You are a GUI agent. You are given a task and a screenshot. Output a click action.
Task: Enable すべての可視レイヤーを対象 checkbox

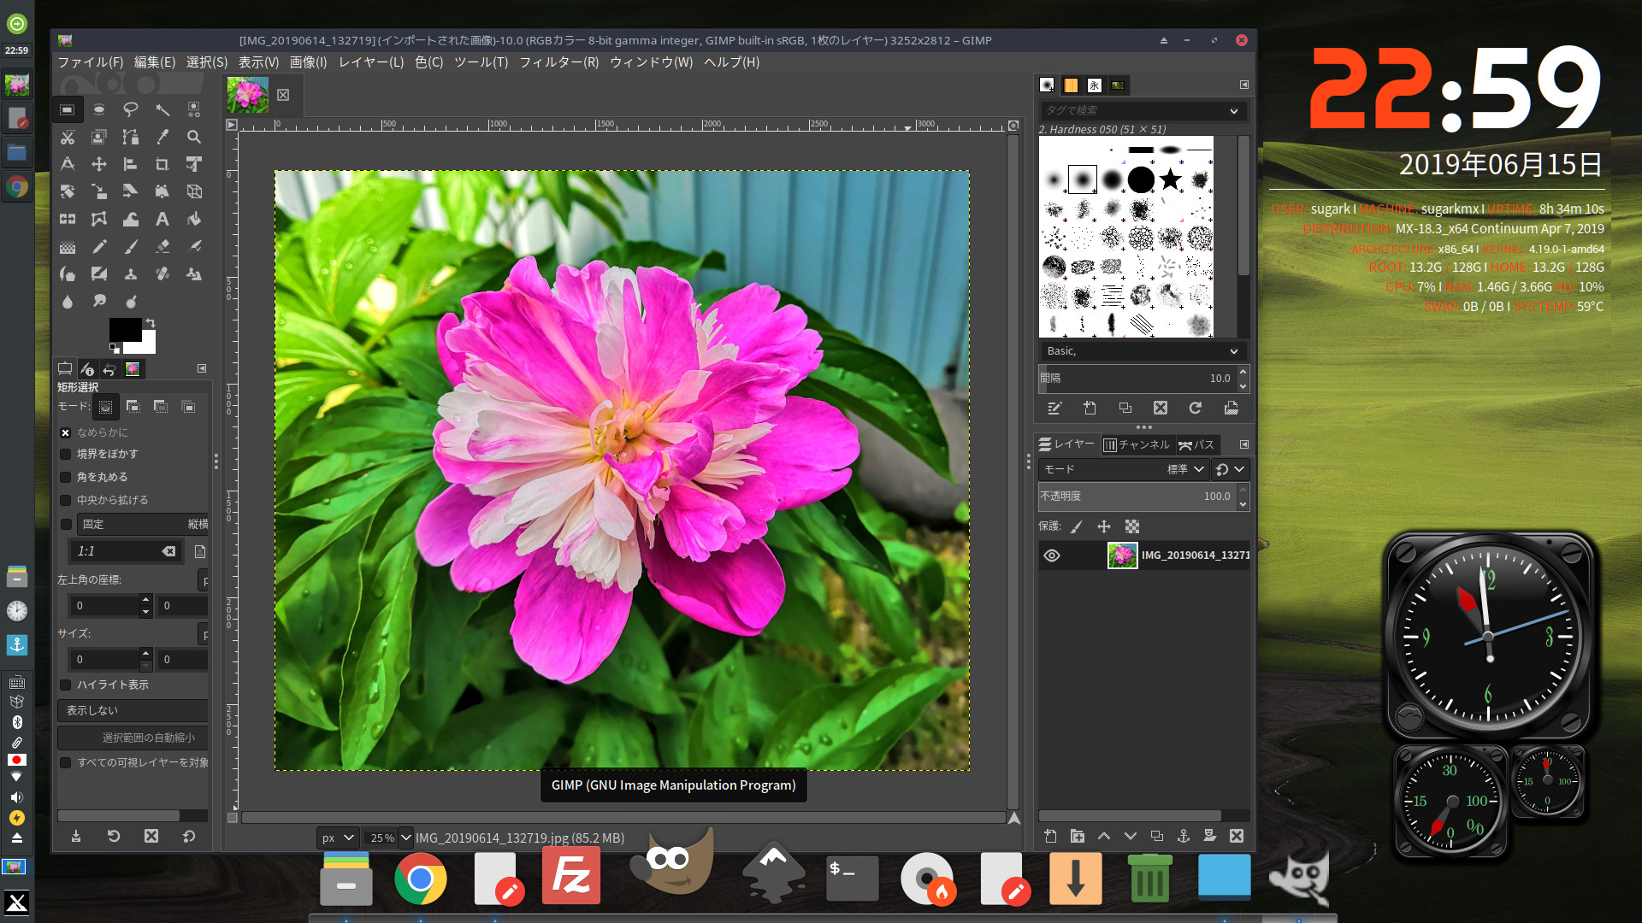click(x=66, y=762)
